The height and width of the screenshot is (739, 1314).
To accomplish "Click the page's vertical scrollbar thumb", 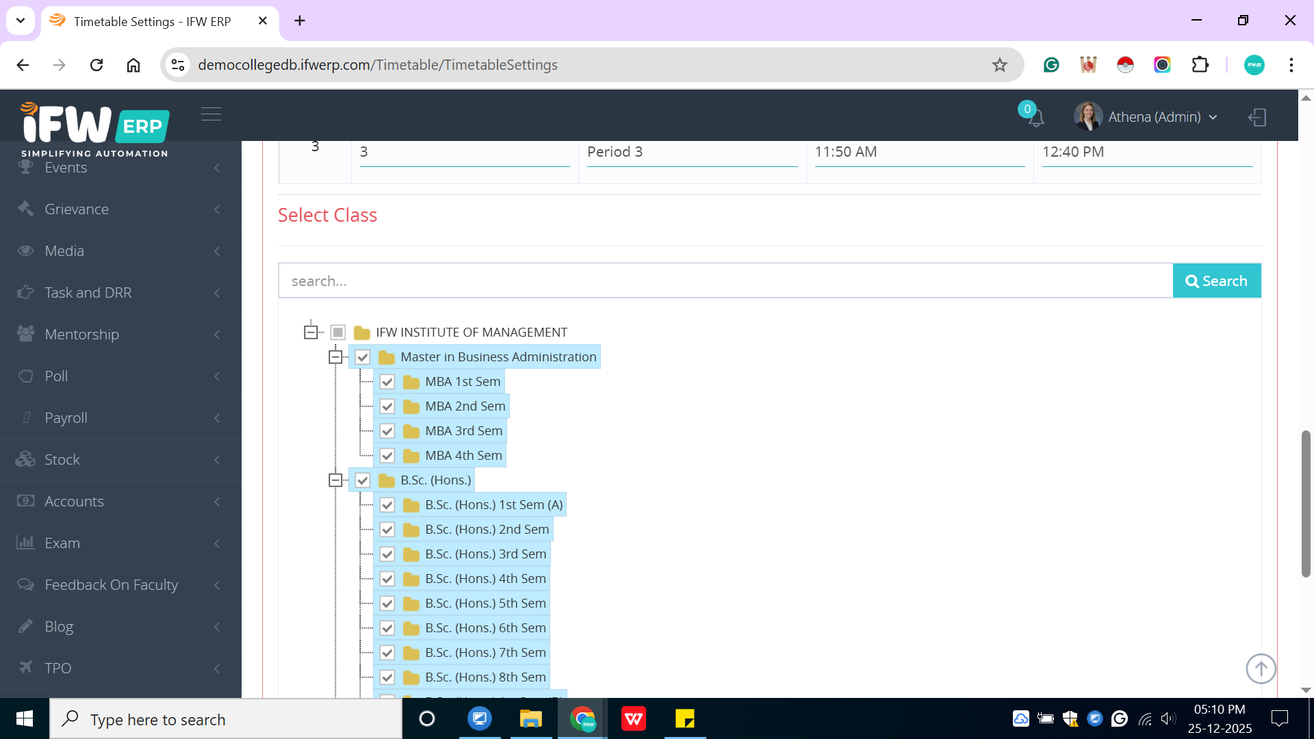I will click(x=1305, y=503).
